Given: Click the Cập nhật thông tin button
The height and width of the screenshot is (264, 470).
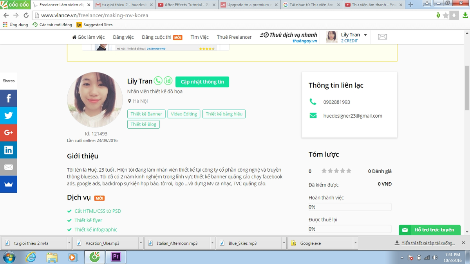Looking at the screenshot, I should [x=202, y=82].
